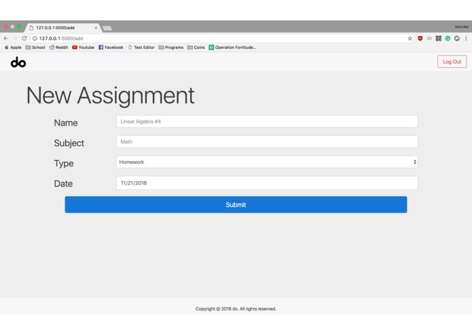Bookmark the page with the star icon
Screen dimensions: 472x335
coord(410,39)
